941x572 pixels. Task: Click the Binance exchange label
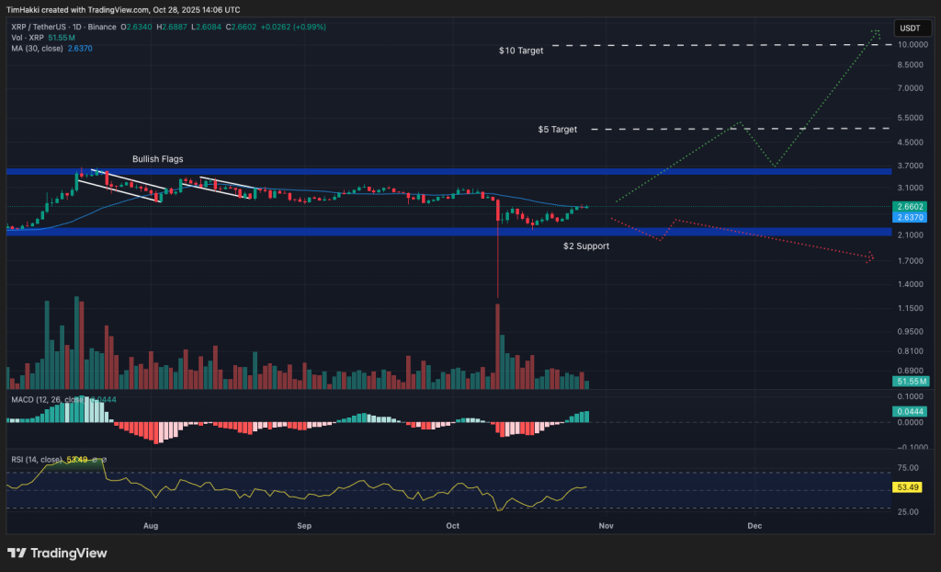[x=103, y=27]
